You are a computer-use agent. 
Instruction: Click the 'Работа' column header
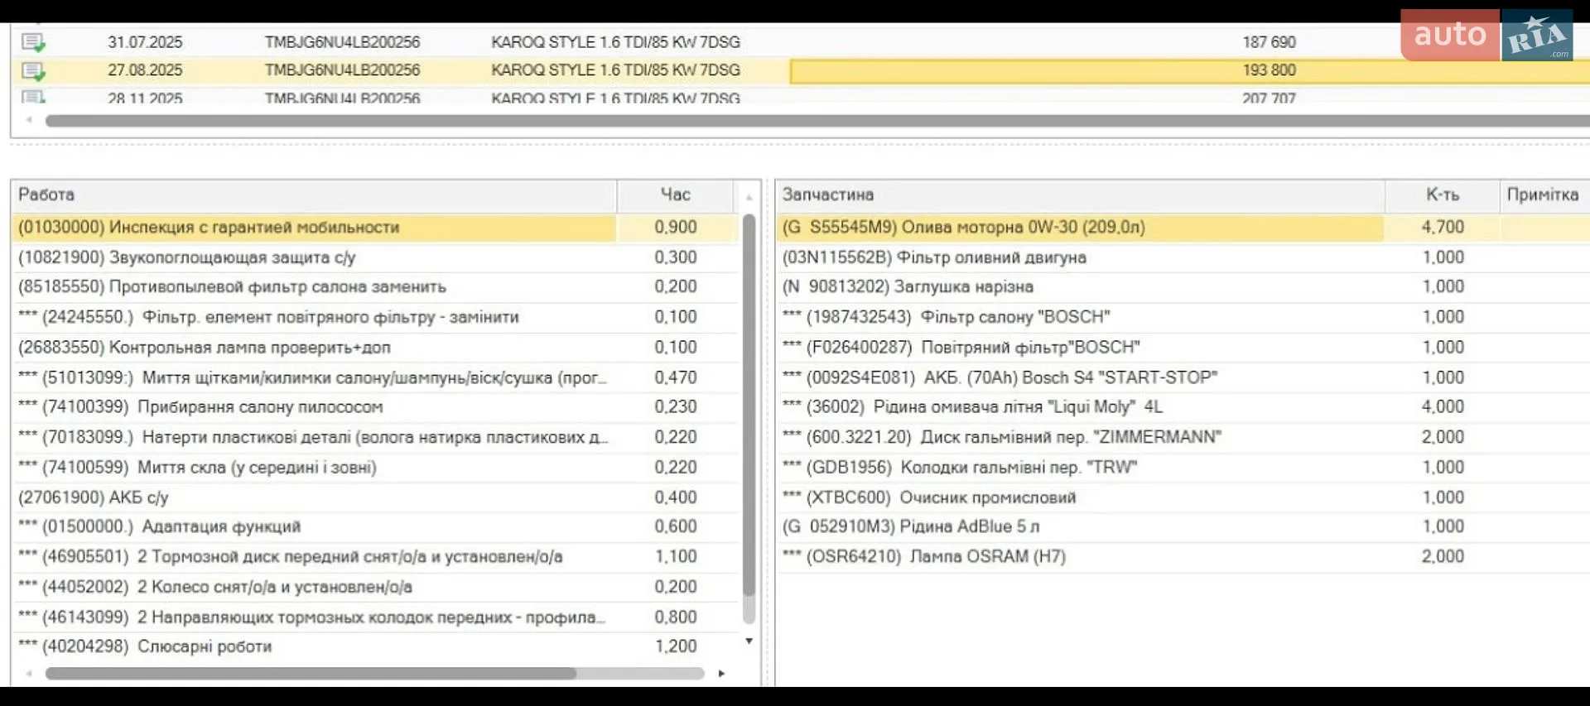coord(314,195)
